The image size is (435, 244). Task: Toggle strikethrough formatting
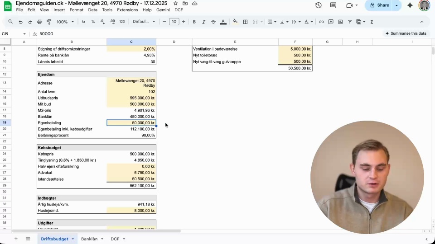(x=213, y=22)
